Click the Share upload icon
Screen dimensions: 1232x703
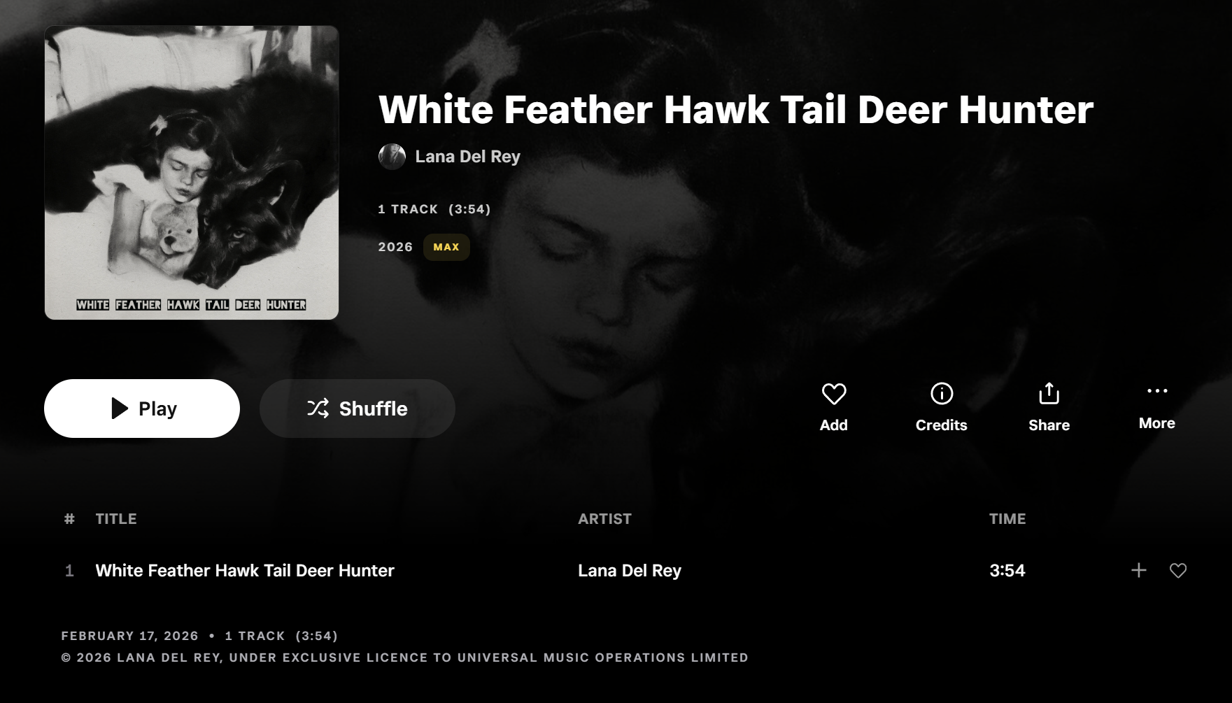(1049, 394)
